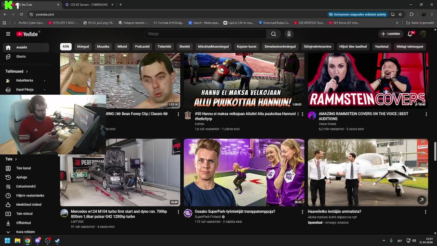Switch to CS2 KZ Servers browser tab
437x246 pixels.
(89, 5)
